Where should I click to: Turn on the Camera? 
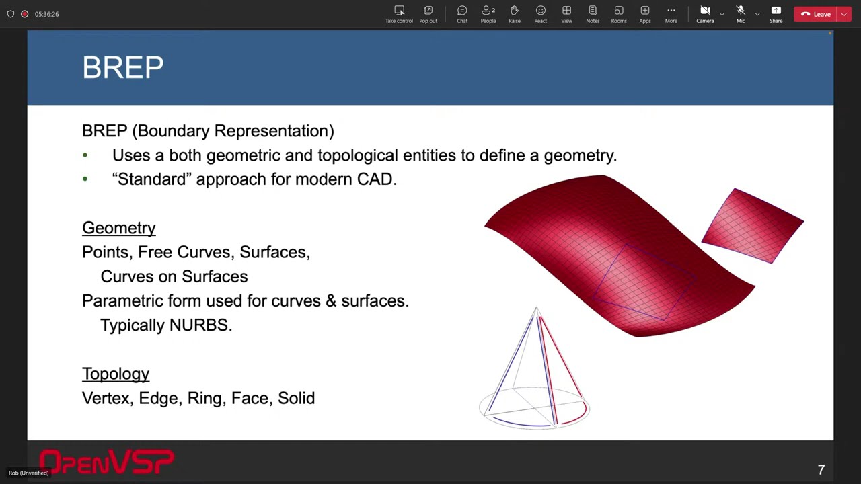point(705,14)
